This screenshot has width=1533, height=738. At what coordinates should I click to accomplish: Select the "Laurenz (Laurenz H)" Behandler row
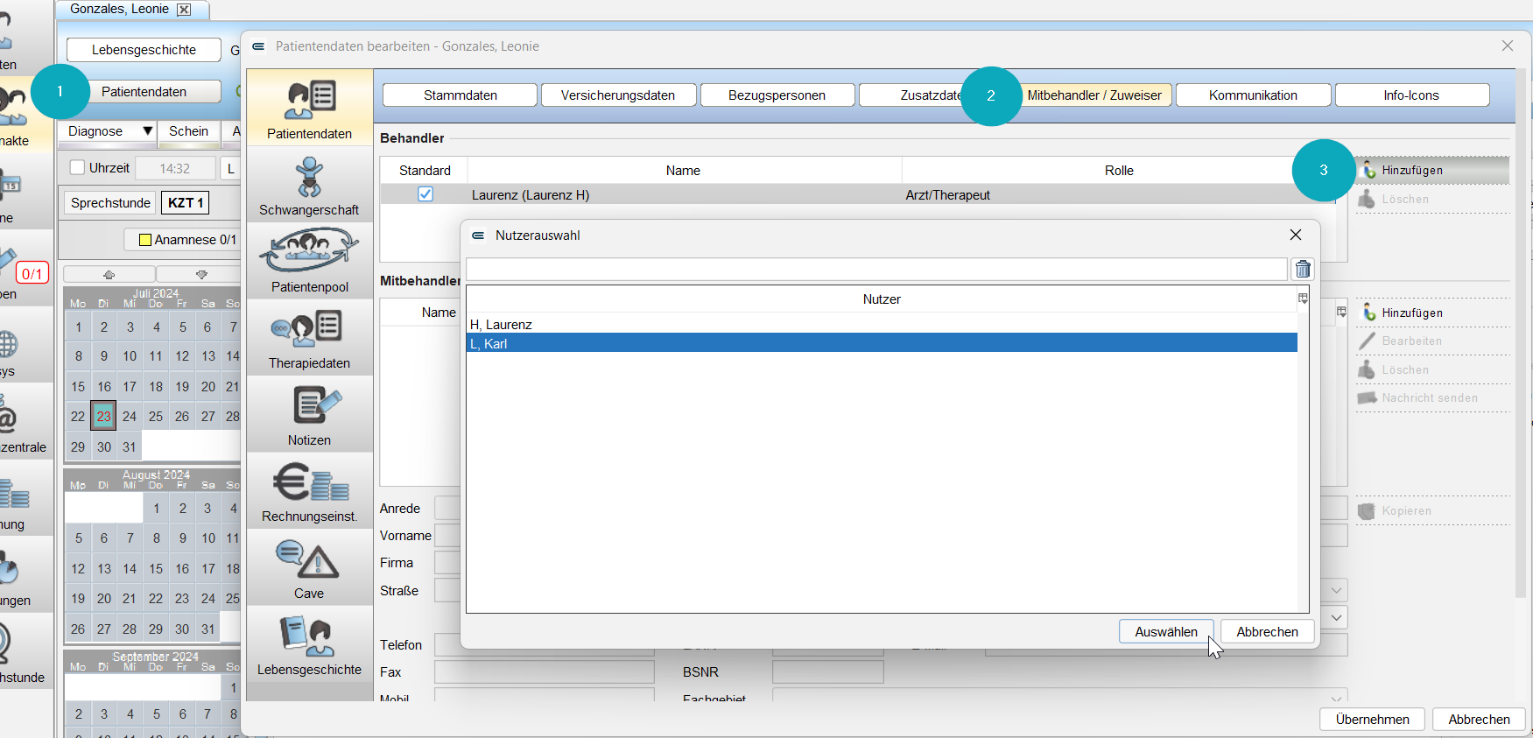[858, 195]
